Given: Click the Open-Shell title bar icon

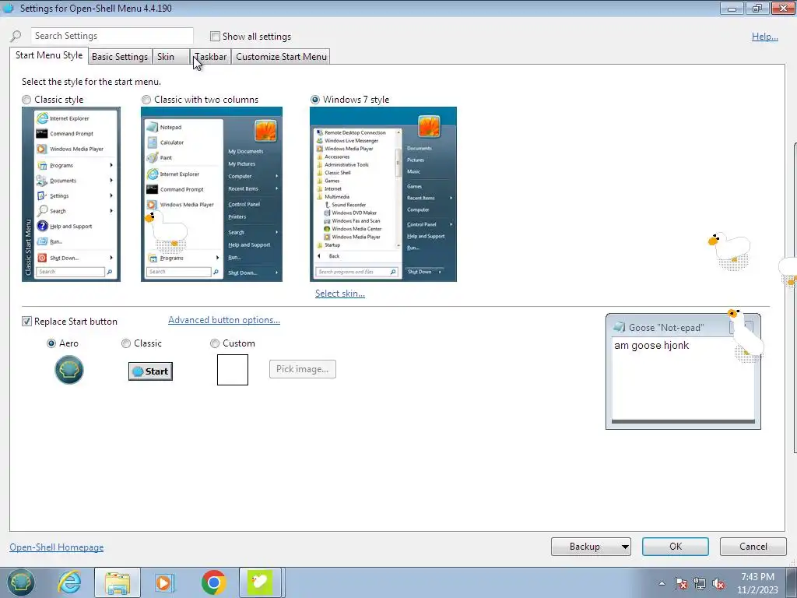Looking at the screenshot, I should pos(9,8).
